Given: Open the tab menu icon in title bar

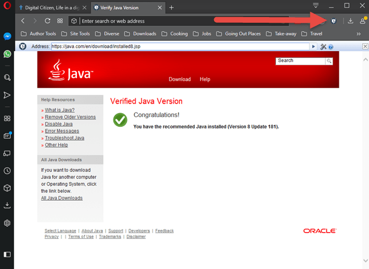Looking at the screenshot, I should [x=316, y=5].
